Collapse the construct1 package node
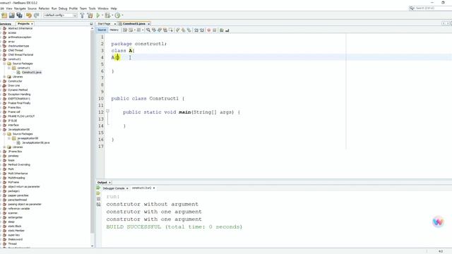452x254 pixels. point(9,68)
